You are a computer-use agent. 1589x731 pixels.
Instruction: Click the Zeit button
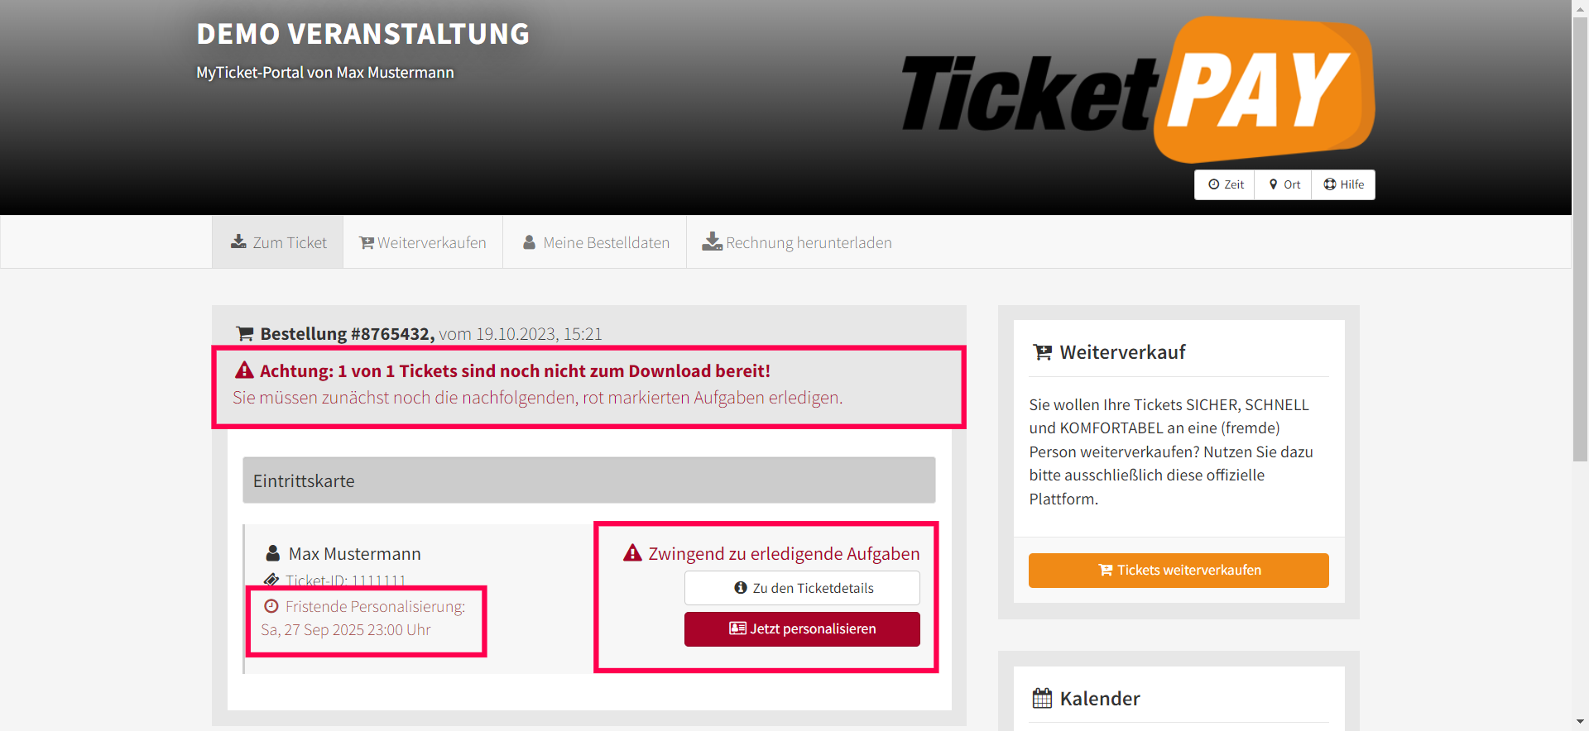pyautogui.click(x=1225, y=184)
